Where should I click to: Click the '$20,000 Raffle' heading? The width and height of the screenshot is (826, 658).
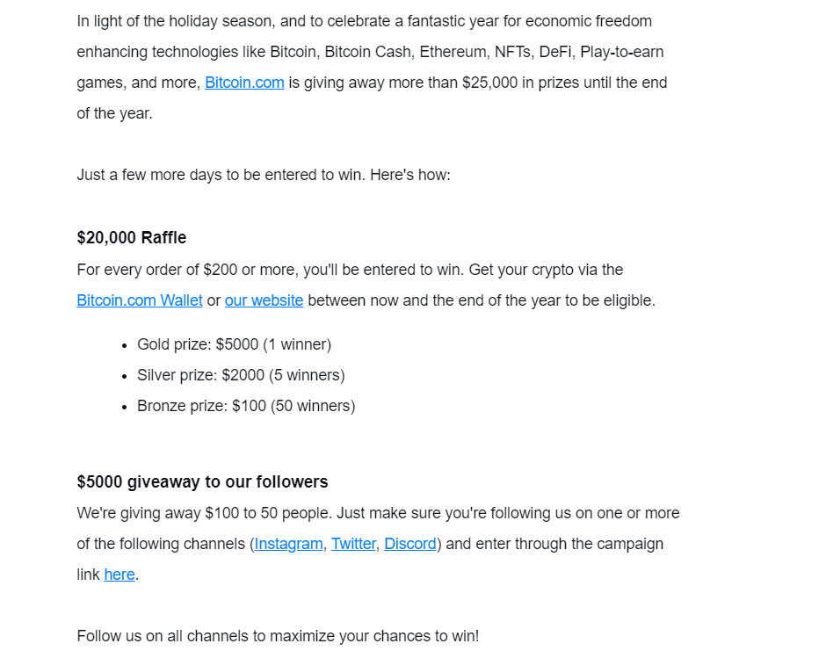pos(132,237)
